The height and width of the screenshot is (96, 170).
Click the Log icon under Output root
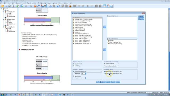tap(5, 10)
